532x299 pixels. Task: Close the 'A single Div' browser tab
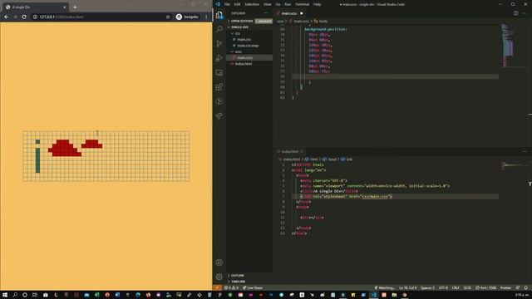click(x=65, y=7)
